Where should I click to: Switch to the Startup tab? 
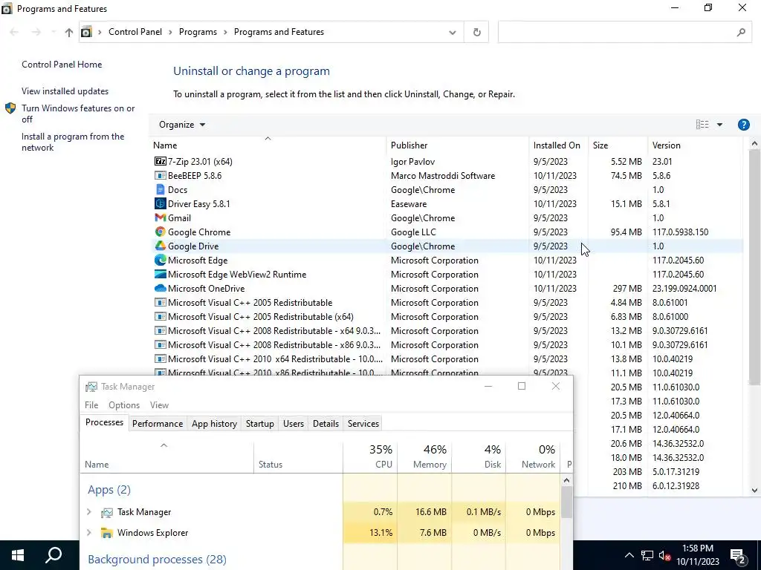(x=259, y=424)
